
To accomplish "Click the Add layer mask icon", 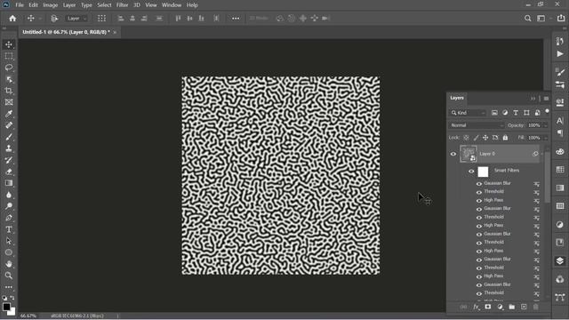I will [488, 307].
